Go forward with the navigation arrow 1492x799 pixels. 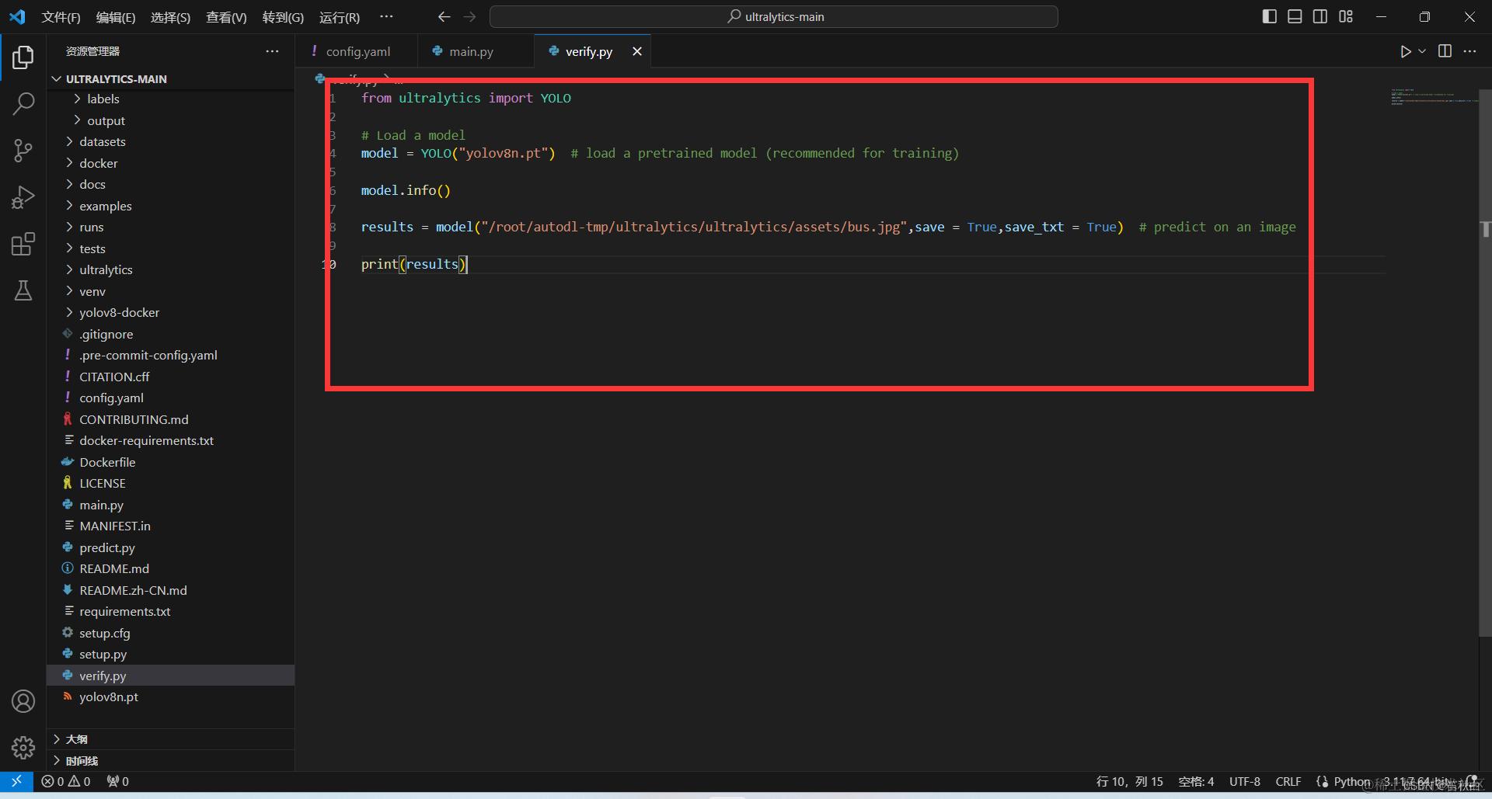469,16
